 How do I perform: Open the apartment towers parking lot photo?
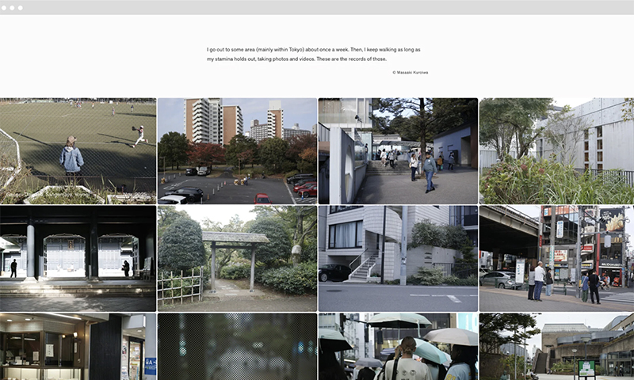coord(237,151)
